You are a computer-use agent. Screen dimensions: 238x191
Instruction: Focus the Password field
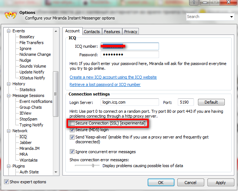click(x=130, y=54)
